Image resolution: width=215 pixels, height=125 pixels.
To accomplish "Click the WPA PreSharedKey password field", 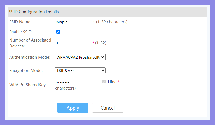I will 78,82.
